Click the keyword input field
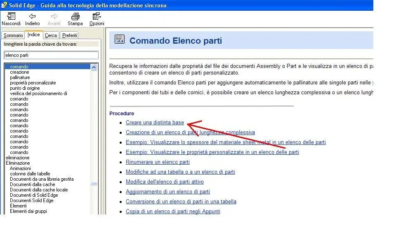 [51, 55]
